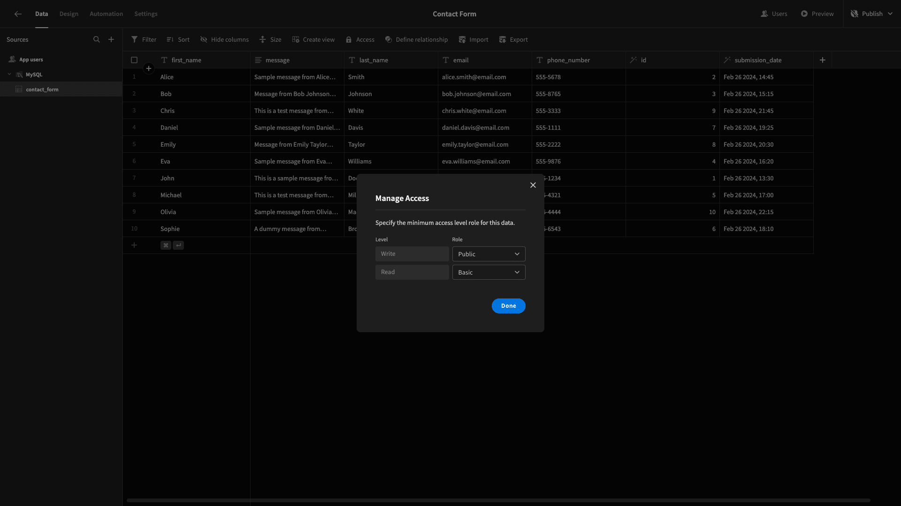Screen dimensions: 901x506
Task: Click the horizontal scrollbar at bottom
Action: click(498, 500)
